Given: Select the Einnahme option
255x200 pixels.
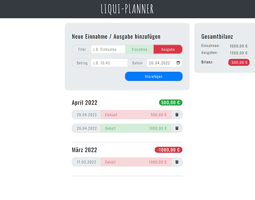Looking at the screenshot, I should 139,49.
